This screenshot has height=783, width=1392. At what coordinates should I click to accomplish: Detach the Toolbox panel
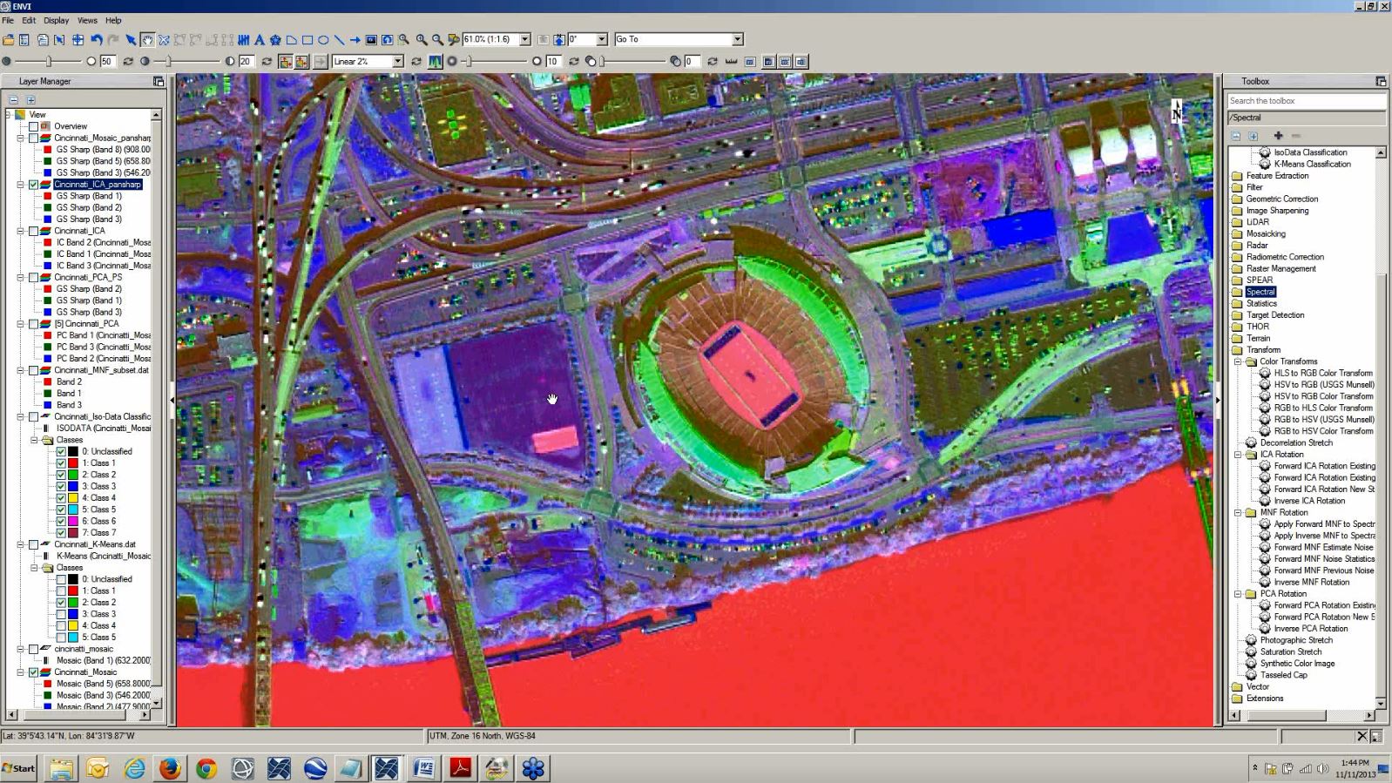[1381, 81]
